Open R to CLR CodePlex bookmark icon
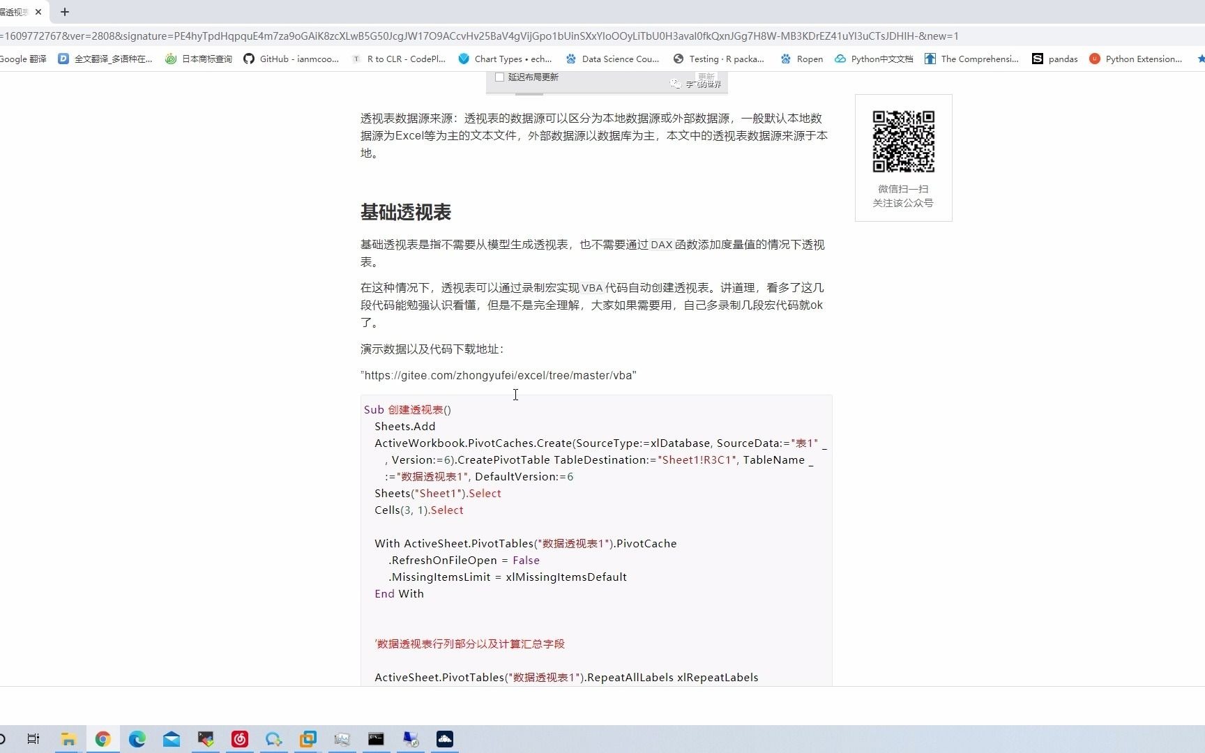Screen dimensions: 1205x753 coord(356,59)
